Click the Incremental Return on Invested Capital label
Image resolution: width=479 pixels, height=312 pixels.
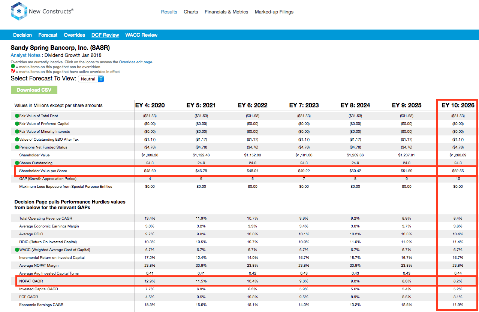[52, 258]
